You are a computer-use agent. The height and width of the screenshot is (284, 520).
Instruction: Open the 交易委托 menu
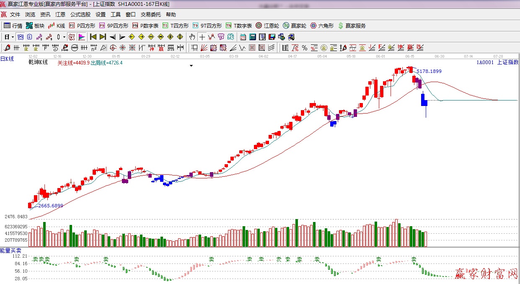[x=150, y=14]
